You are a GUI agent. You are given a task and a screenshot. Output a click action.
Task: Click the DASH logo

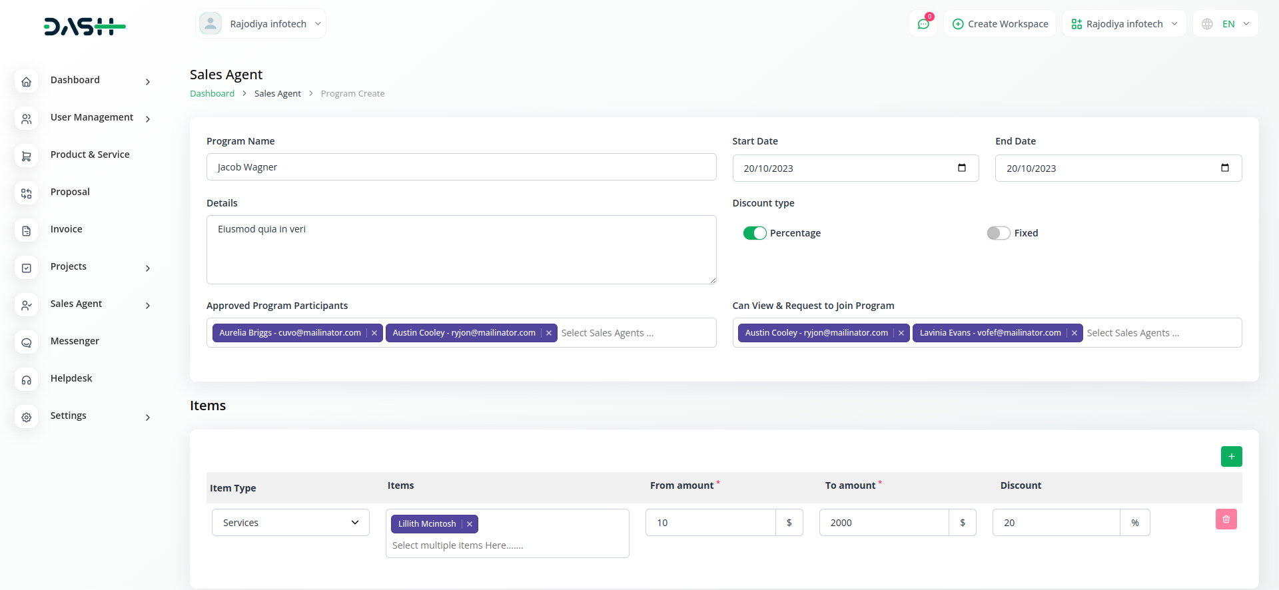(x=85, y=26)
